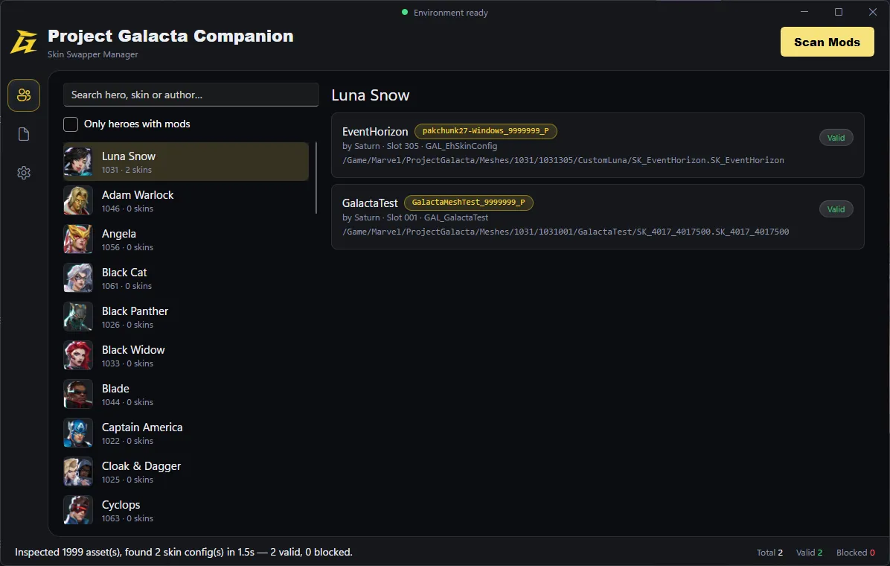Click the Adam Warlock portrait icon
The image size is (890, 566).
[x=77, y=200]
